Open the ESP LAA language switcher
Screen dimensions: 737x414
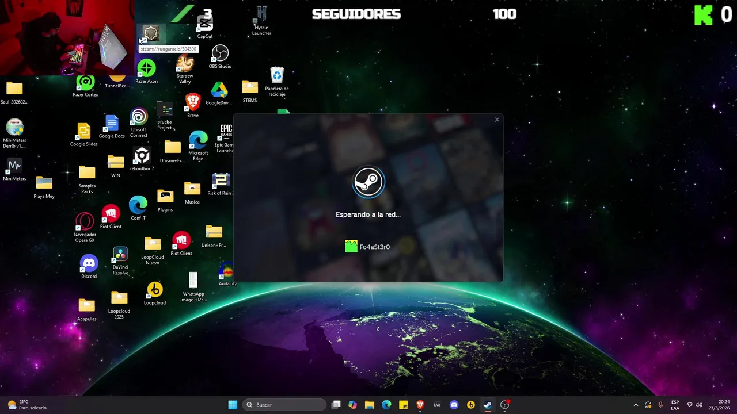point(675,405)
